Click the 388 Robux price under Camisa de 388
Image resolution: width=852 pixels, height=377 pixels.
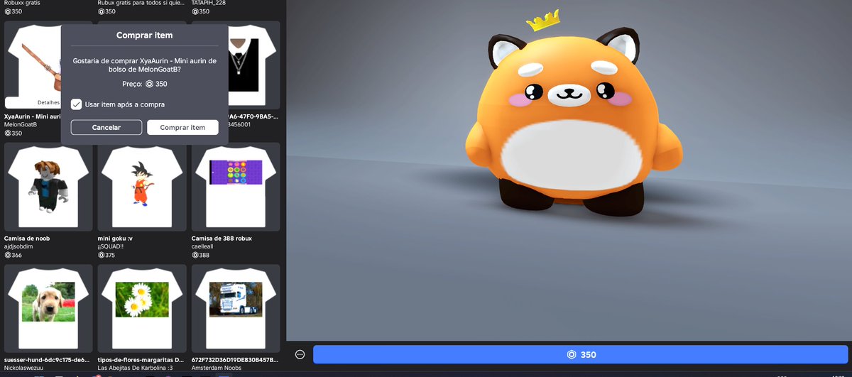coord(201,255)
